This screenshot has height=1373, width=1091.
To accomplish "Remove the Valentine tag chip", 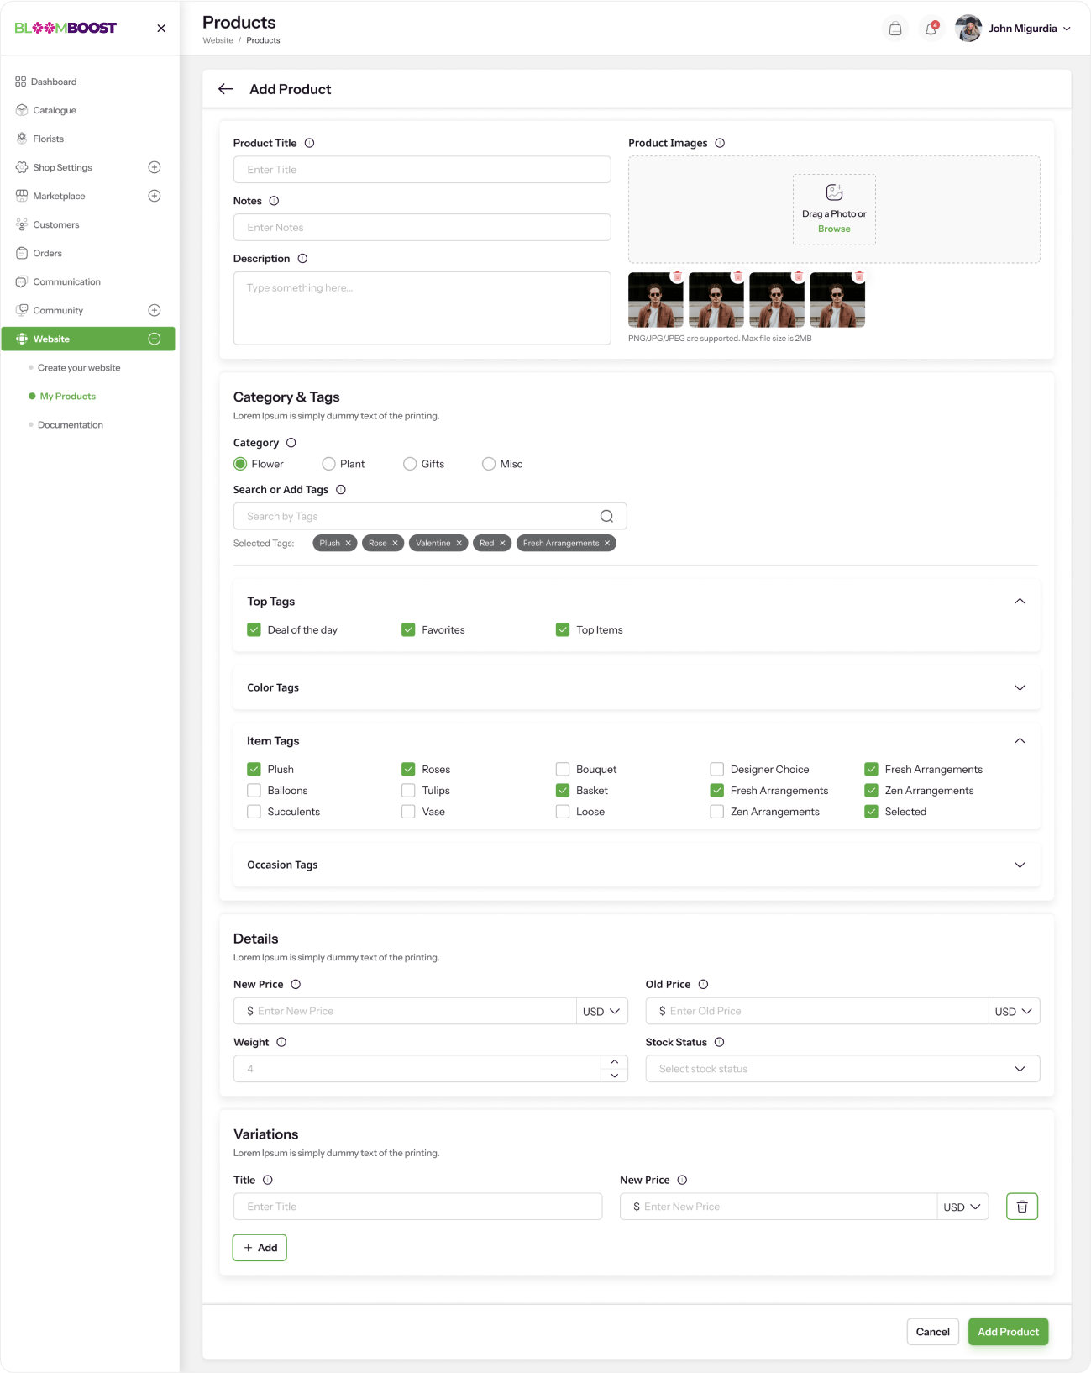I will 459,544.
